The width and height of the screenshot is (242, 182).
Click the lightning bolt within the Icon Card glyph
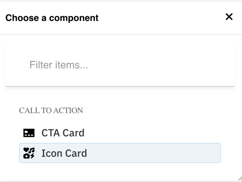[33, 156]
